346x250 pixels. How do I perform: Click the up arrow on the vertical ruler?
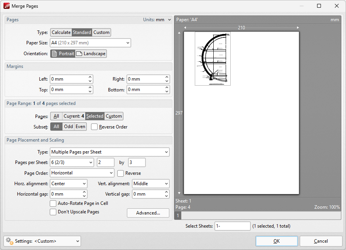(x=179, y=33)
